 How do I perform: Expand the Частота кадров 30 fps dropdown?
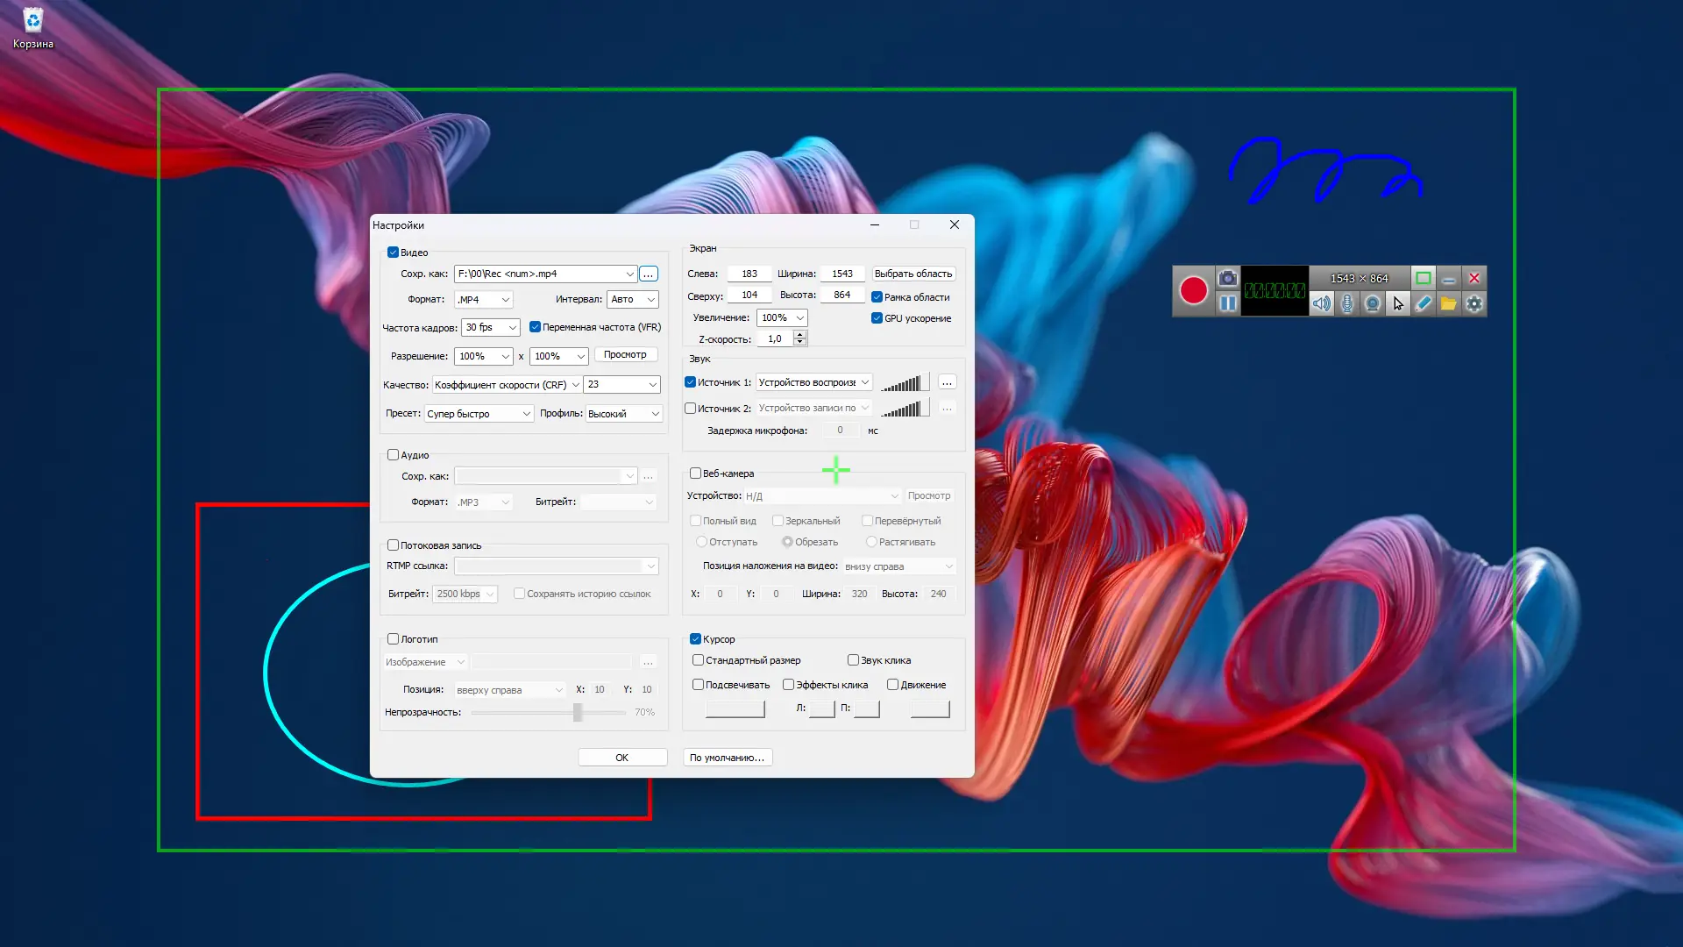491,327
